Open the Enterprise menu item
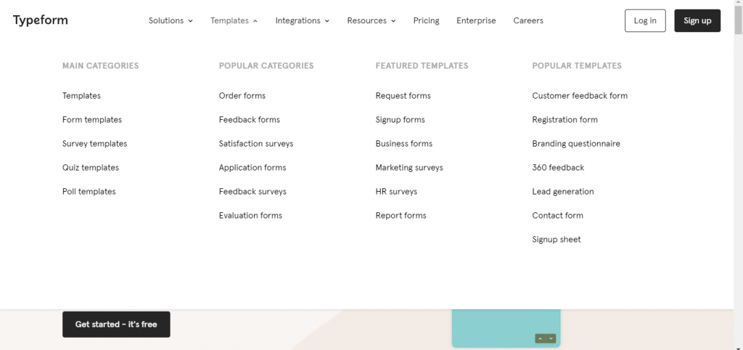This screenshot has width=743, height=350. click(476, 21)
